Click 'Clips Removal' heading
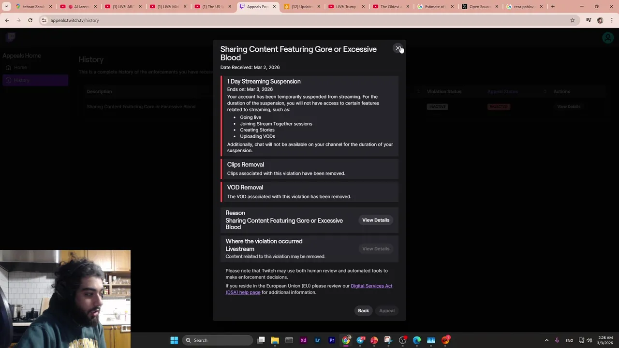This screenshot has height=348, width=619. point(246,164)
